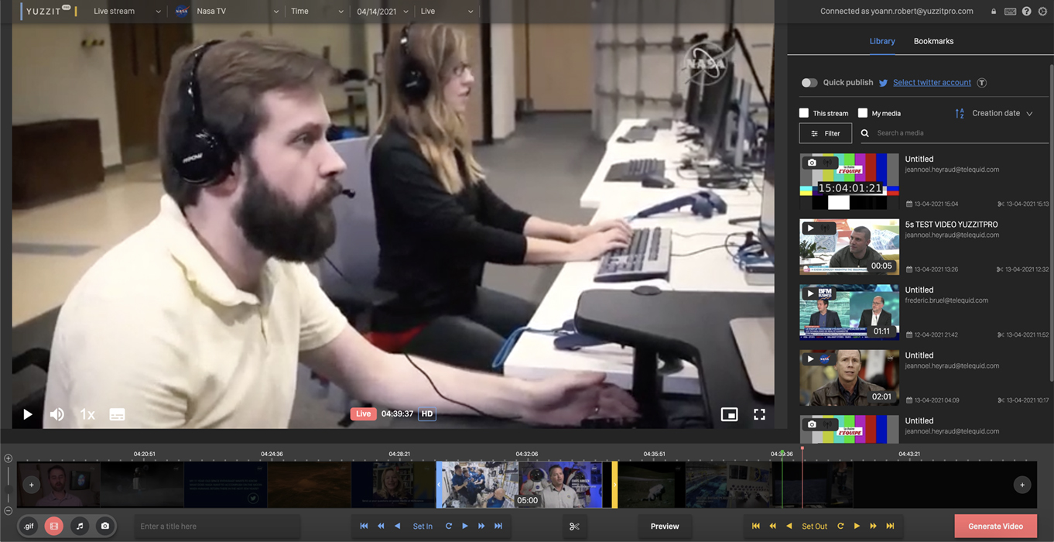The height and width of the screenshot is (542, 1054).
Task: Enable the Quick publish toggle
Action: point(809,82)
